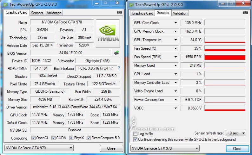Minimize the left GPU-Z window
The image size is (252, 155).
(x=97, y=3)
